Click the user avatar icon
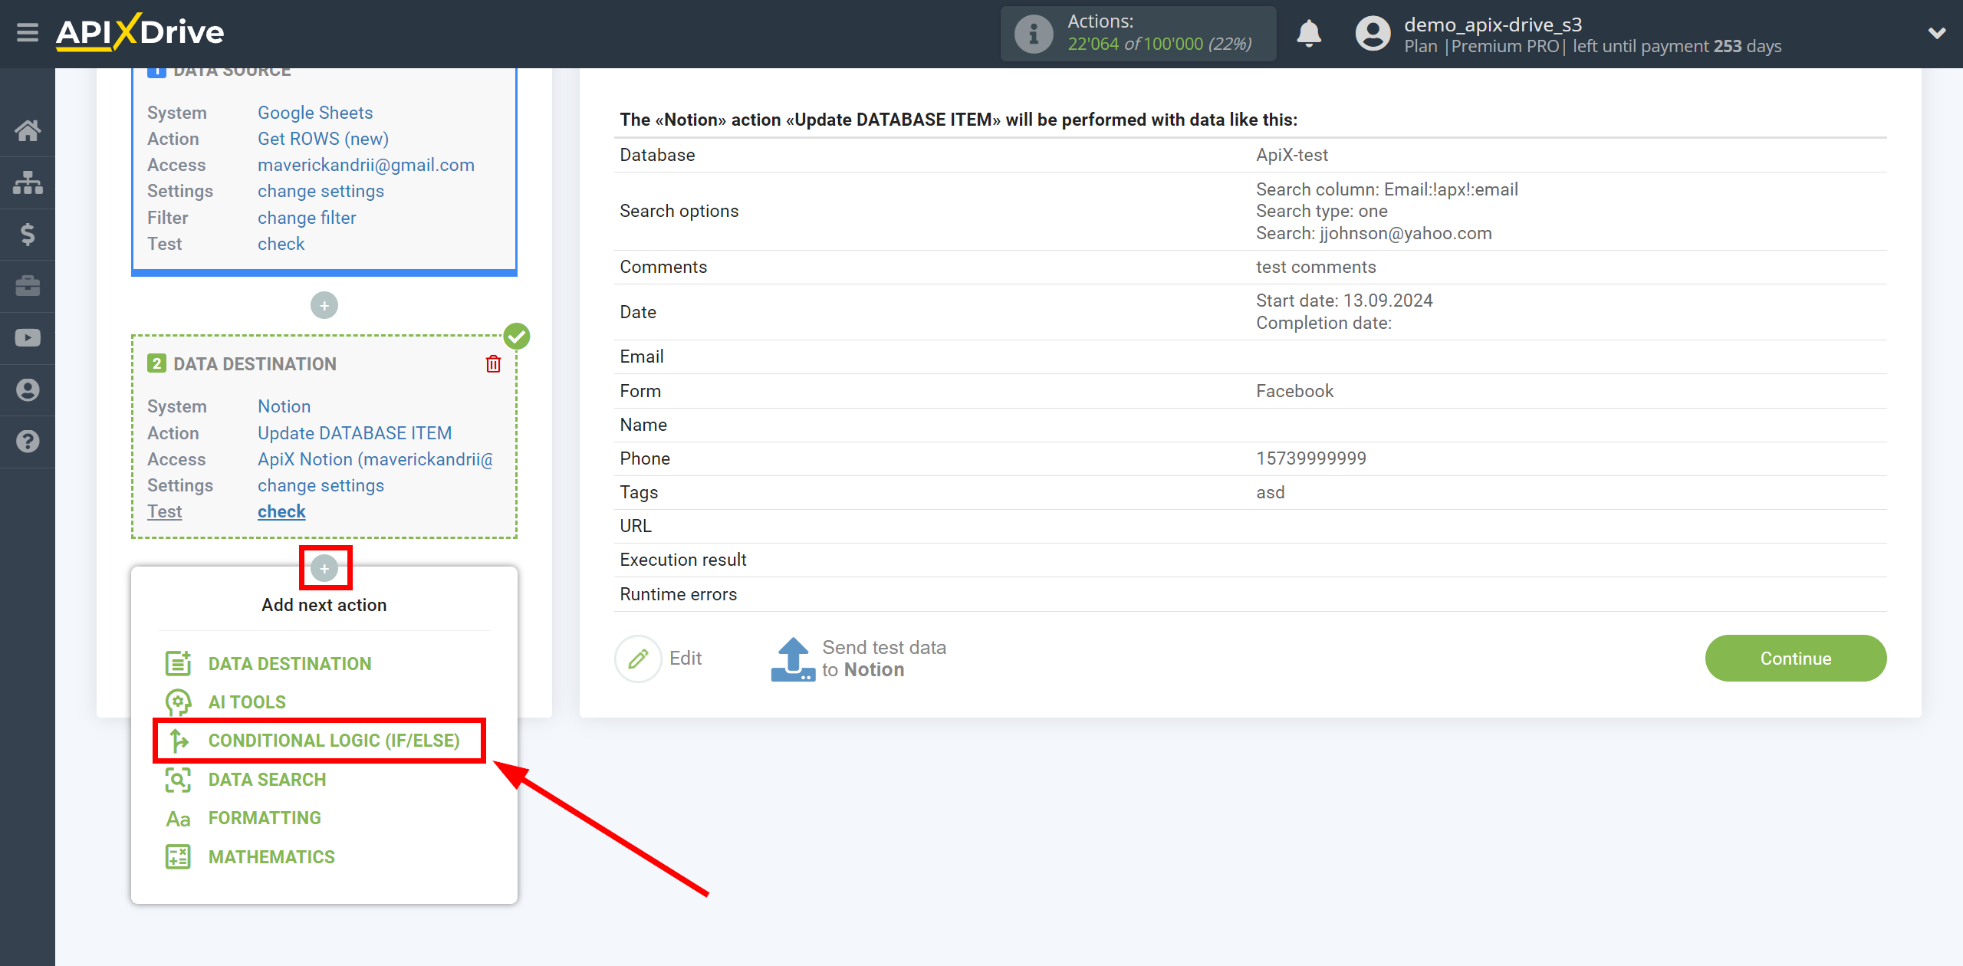The width and height of the screenshot is (1963, 966). pyautogui.click(x=1373, y=34)
